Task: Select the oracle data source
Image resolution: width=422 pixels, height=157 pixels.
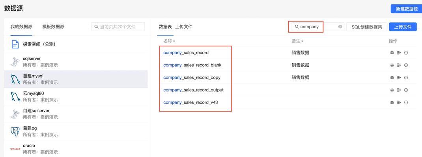Action: pyautogui.click(x=76, y=148)
